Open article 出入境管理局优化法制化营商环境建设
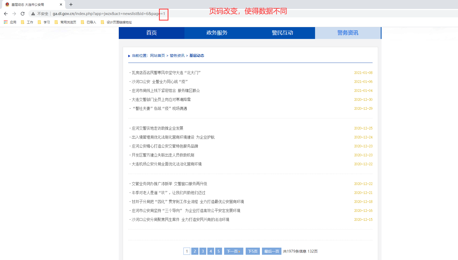The width and height of the screenshot is (458, 260). click(x=173, y=137)
